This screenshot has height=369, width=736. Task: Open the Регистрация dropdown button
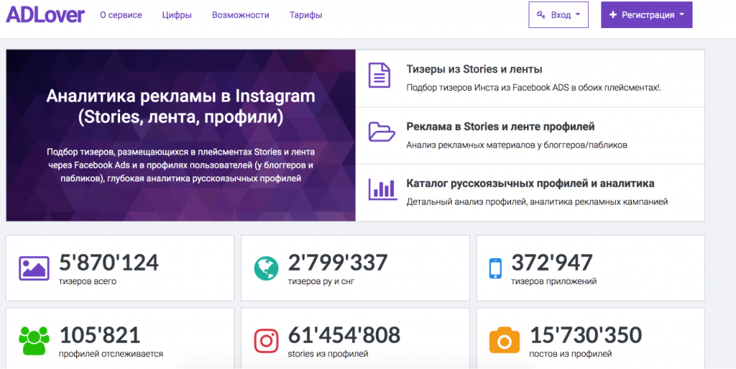point(647,15)
